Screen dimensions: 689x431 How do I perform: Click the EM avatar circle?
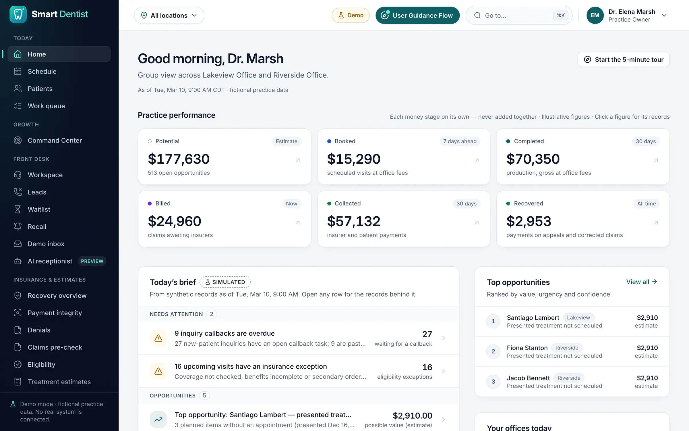595,15
